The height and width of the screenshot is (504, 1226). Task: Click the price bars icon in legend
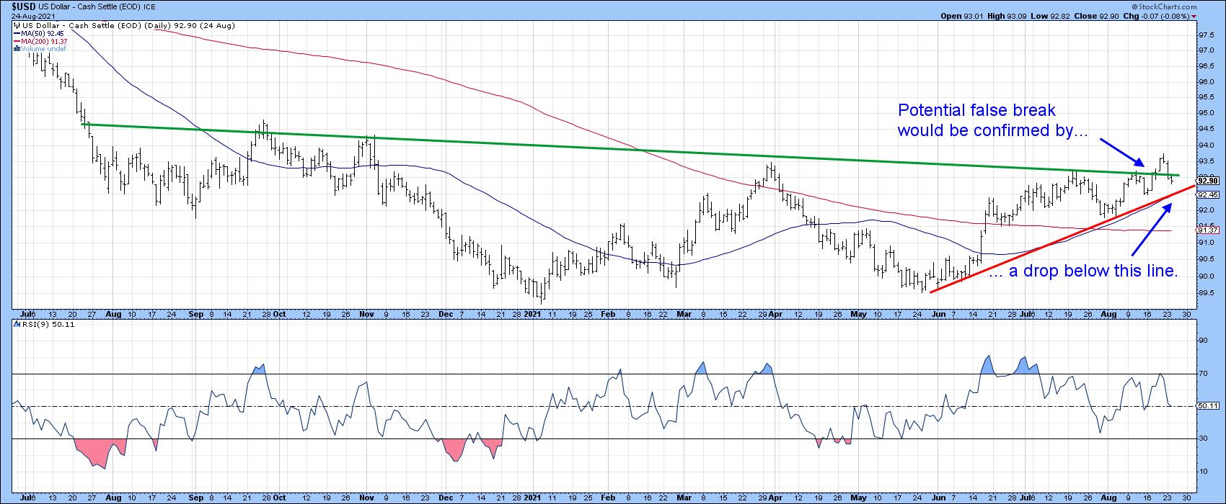(16, 24)
